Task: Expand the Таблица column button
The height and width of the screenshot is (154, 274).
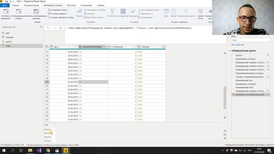Action: (164, 47)
